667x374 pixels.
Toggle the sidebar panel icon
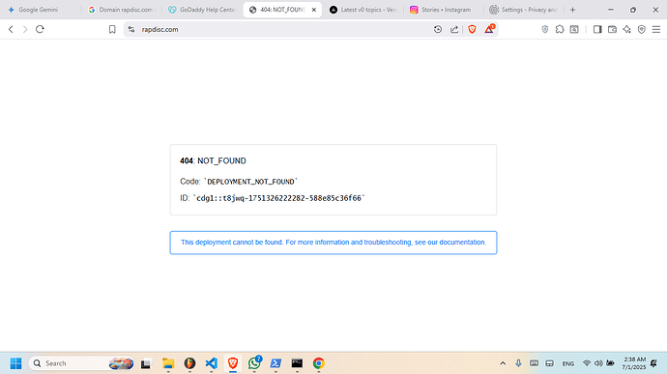[597, 29]
